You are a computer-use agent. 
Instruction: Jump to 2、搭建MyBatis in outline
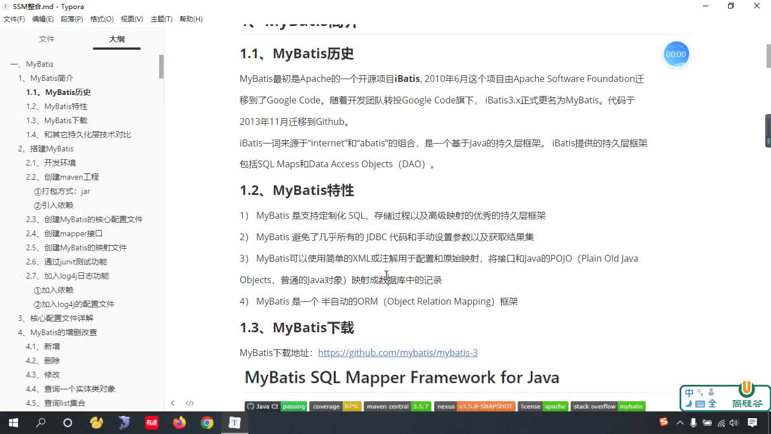(46, 149)
